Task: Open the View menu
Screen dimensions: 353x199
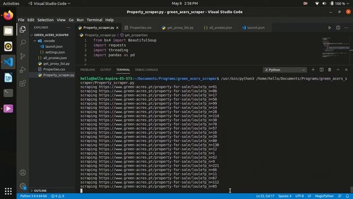Action: tap(61, 20)
